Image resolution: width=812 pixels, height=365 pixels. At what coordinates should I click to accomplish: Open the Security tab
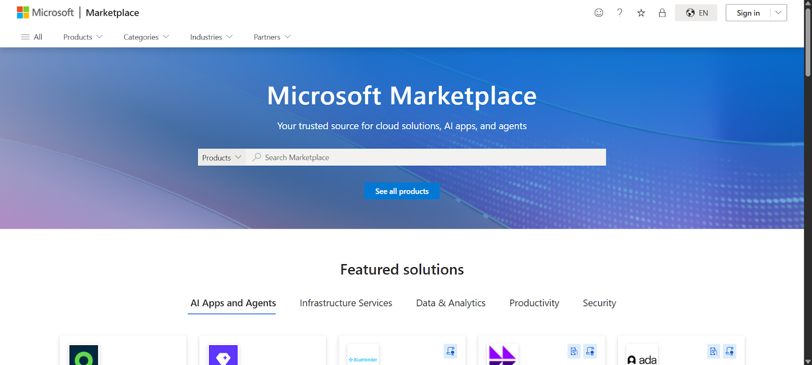coord(599,303)
